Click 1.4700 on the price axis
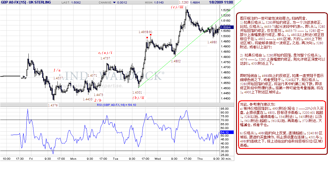This screenshot has height=196, width=328. pos(225,67)
